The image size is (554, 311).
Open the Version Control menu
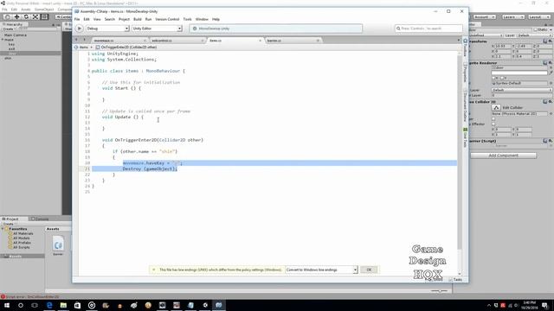(167, 19)
